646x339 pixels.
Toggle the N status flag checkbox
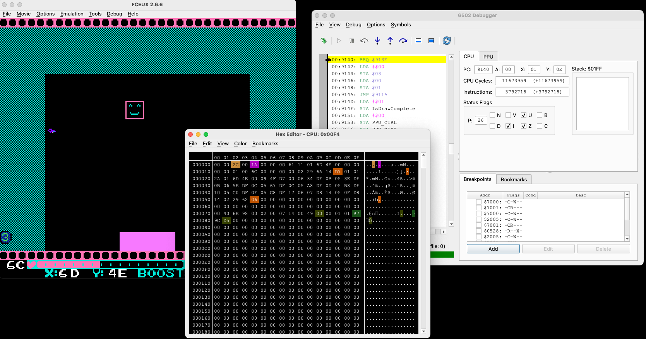tap(492, 115)
